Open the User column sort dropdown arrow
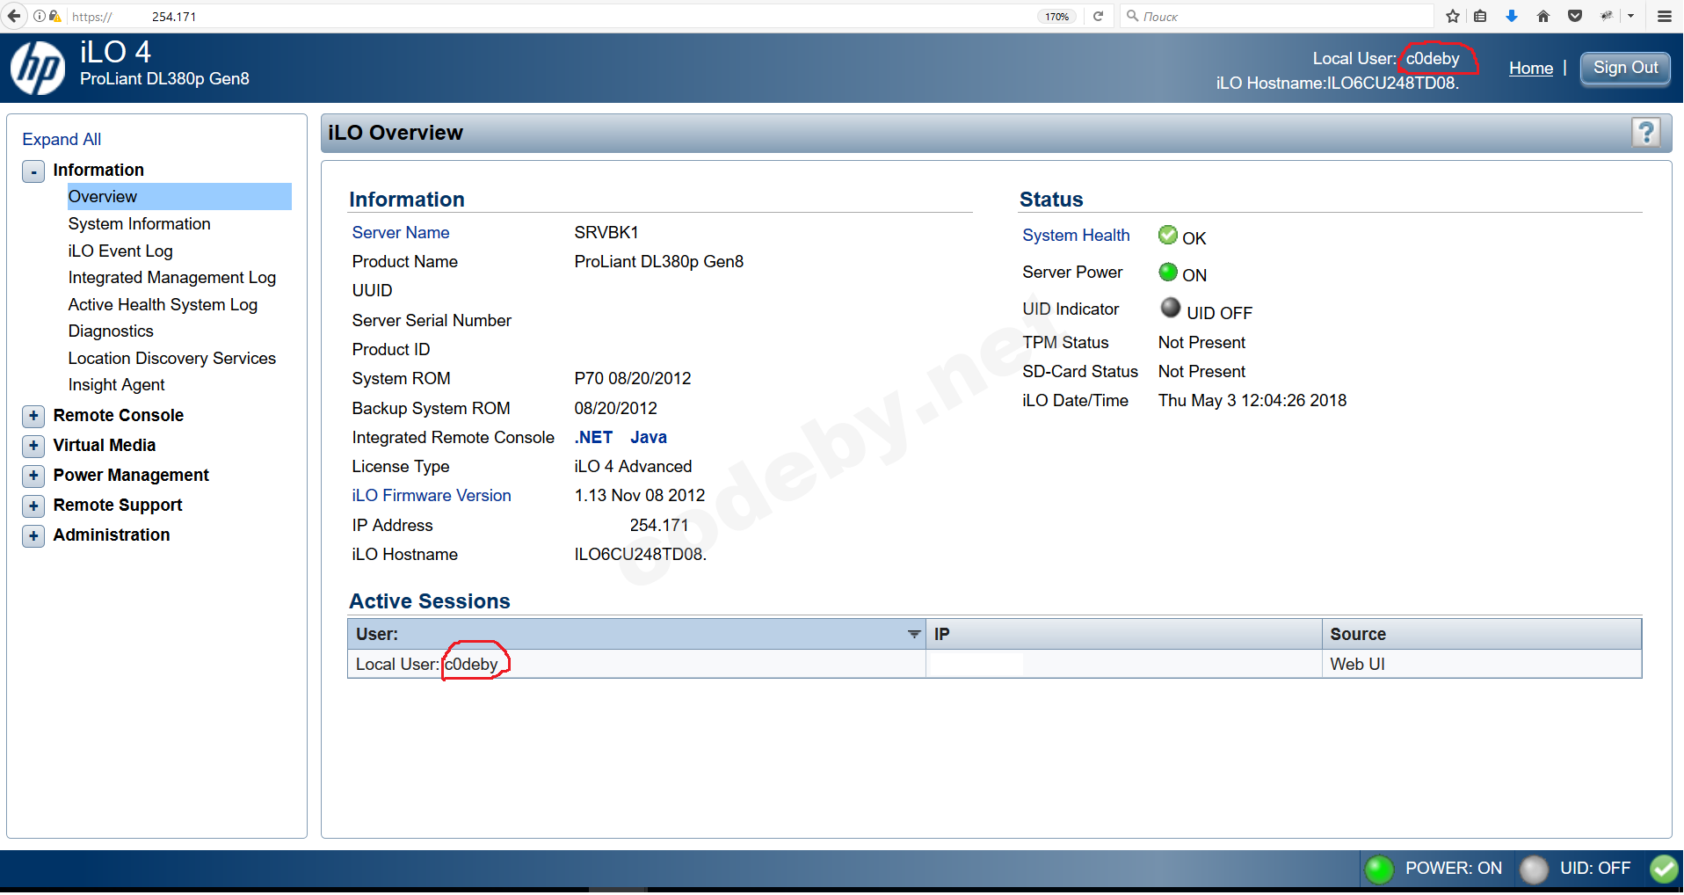This screenshot has width=1684, height=895. (914, 634)
